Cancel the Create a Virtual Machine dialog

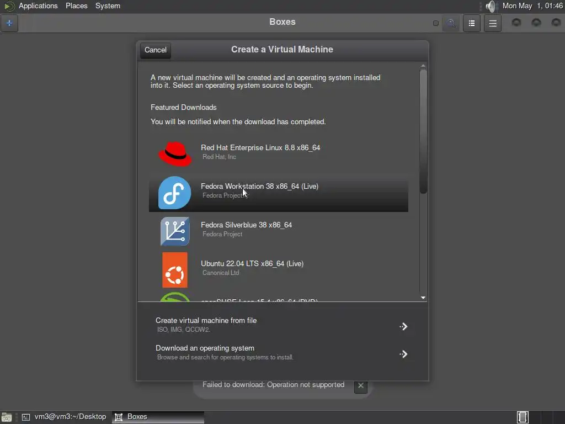click(x=155, y=50)
